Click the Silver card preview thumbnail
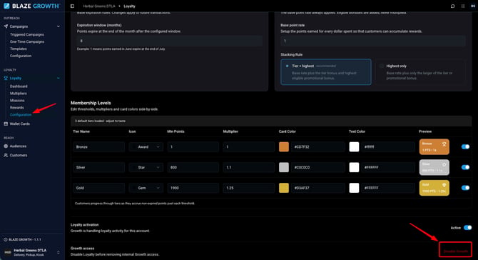Screen dimensions: 478x260 (434, 167)
